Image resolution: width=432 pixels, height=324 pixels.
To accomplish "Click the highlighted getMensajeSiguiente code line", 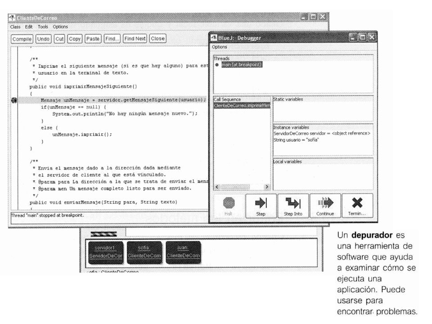I will (x=123, y=100).
